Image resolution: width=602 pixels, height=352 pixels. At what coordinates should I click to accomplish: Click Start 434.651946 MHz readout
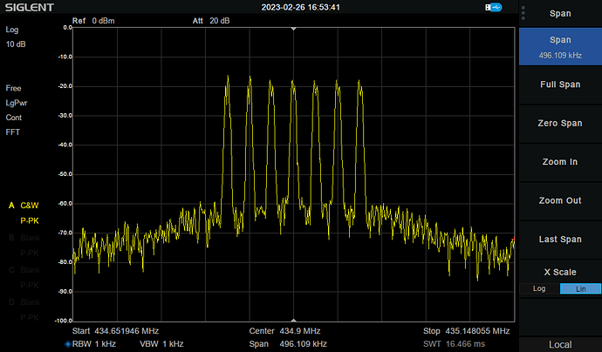[115, 331]
